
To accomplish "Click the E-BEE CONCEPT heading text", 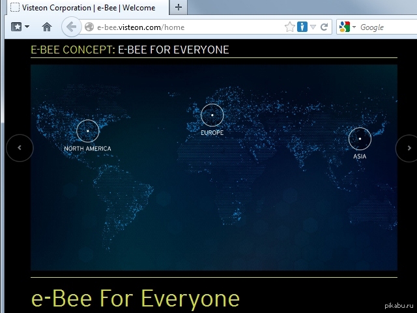I will click(x=73, y=50).
